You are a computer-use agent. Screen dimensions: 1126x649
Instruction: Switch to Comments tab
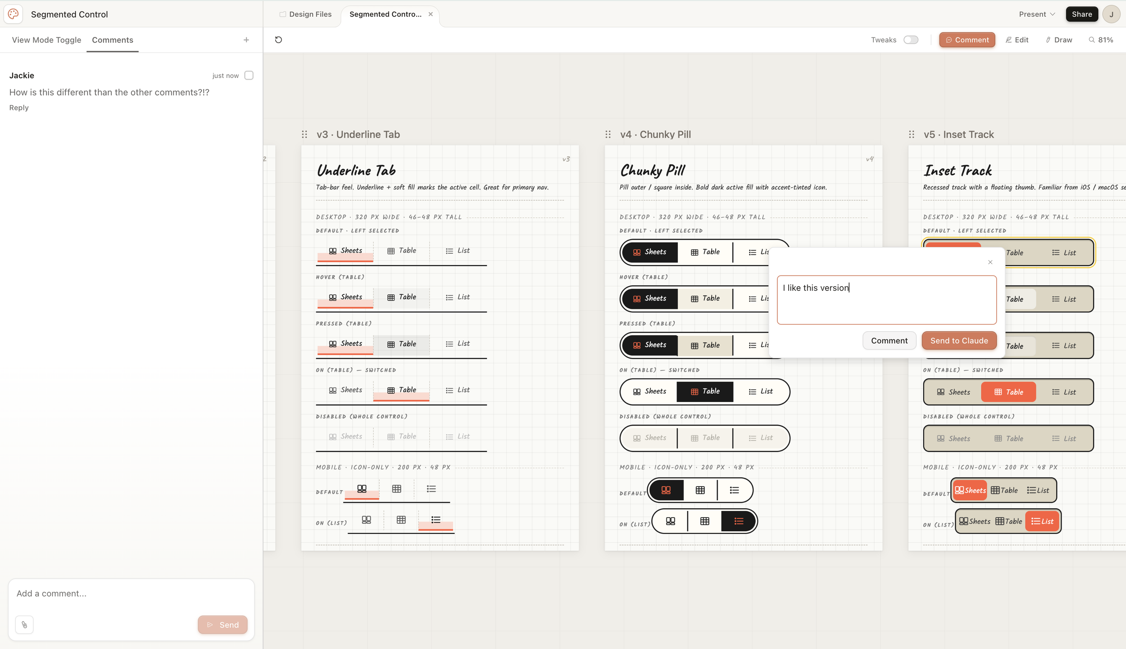click(113, 40)
